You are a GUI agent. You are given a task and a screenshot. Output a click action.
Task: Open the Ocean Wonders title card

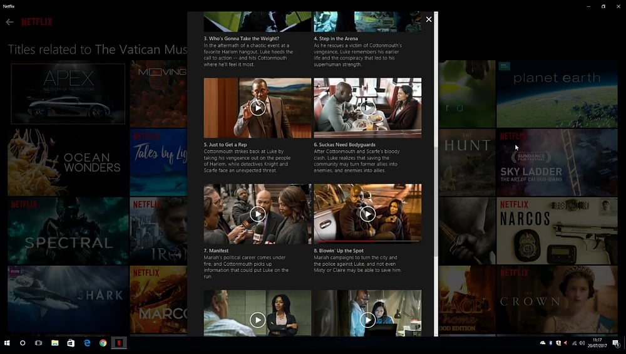68,162
